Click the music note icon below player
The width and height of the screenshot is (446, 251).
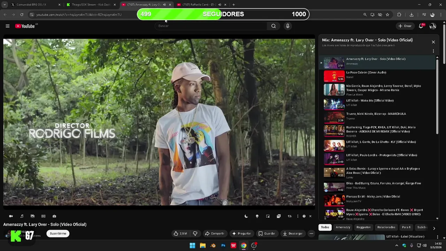[22, 216]
